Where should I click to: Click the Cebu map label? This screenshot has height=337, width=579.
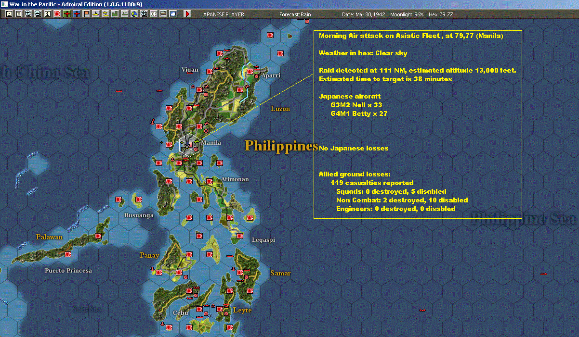pos(180,313)
